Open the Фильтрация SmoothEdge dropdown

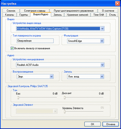coord(102,41)
